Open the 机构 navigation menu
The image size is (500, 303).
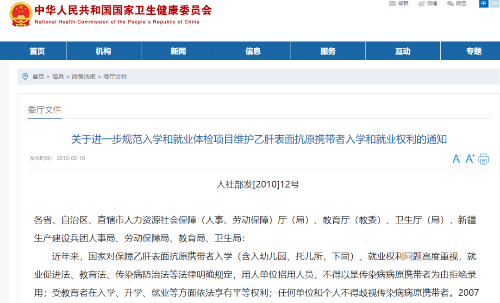pyautogui.click(x=103, y=51)
